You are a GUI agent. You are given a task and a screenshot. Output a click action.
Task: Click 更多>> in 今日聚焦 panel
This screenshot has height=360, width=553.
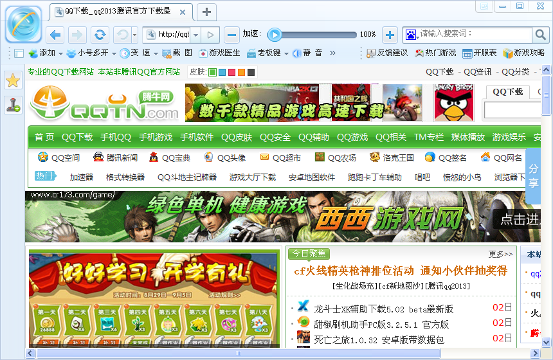tap(500, 254)
